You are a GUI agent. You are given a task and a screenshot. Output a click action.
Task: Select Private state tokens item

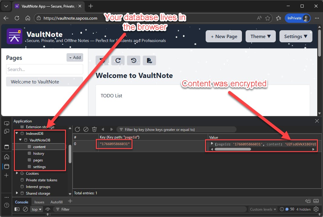click(42, 180)
